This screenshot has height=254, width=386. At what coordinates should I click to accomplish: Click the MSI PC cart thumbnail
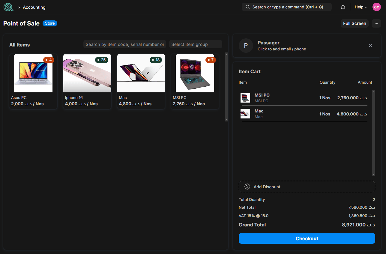tap(245, 98)
